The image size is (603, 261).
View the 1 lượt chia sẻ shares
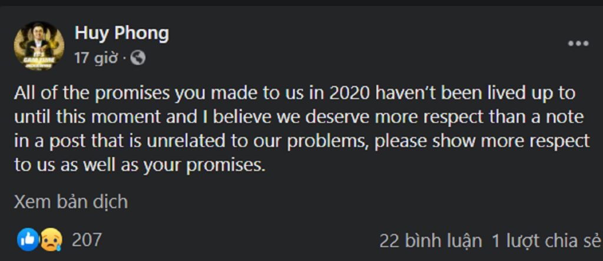(x=546, y=241)
